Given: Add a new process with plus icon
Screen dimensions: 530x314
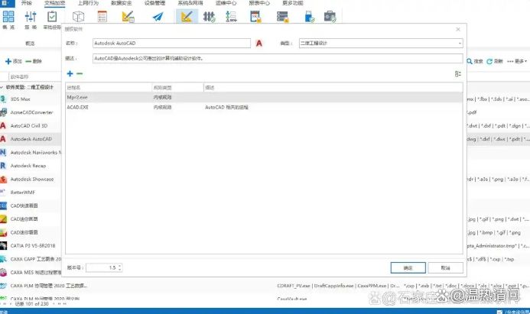Looking at the screenshot, I should point(70,73).
